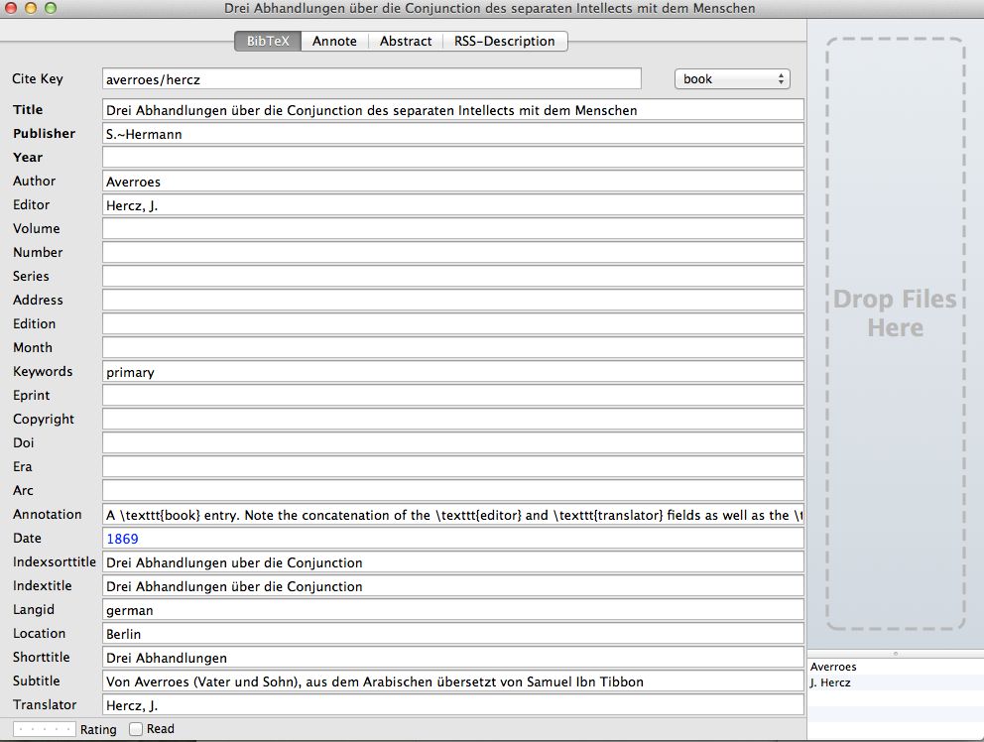Click the Cite Key field
The width and height of the screenshot is (984, 742).
[x=372, y=79]
